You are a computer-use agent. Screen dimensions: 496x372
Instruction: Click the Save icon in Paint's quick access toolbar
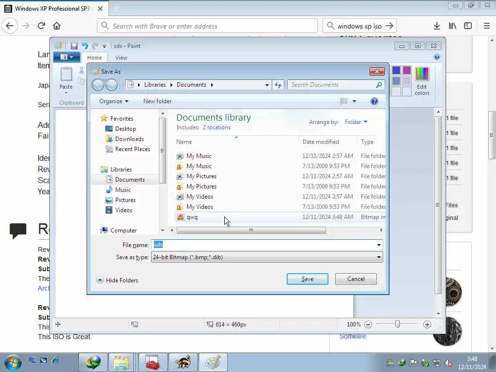[74, 46]
